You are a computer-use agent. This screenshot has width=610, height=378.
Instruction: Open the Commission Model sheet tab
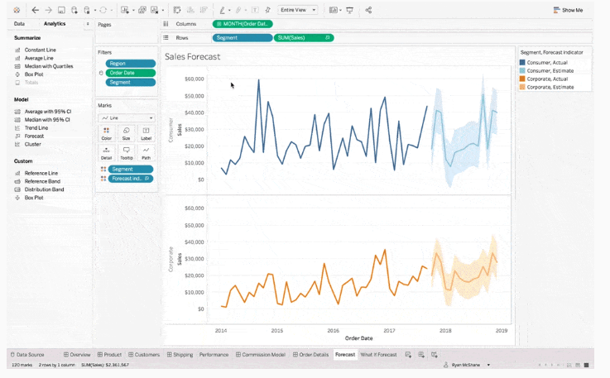(261, 355)
